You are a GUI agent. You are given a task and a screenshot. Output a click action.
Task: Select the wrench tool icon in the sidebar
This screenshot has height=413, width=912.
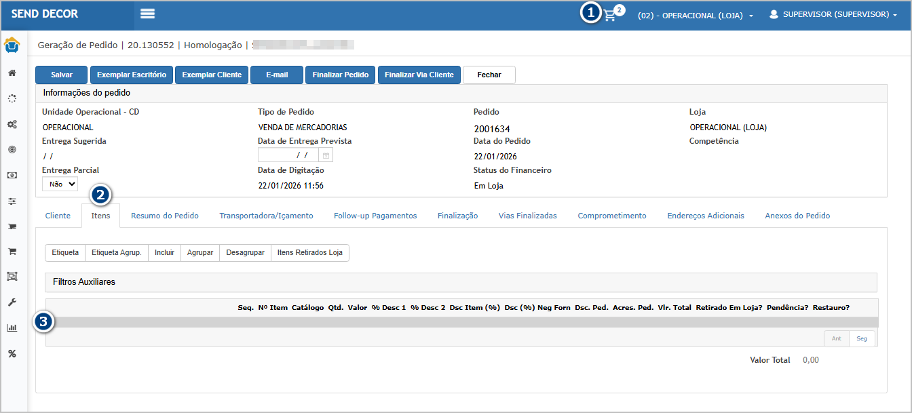pos(12,302)
